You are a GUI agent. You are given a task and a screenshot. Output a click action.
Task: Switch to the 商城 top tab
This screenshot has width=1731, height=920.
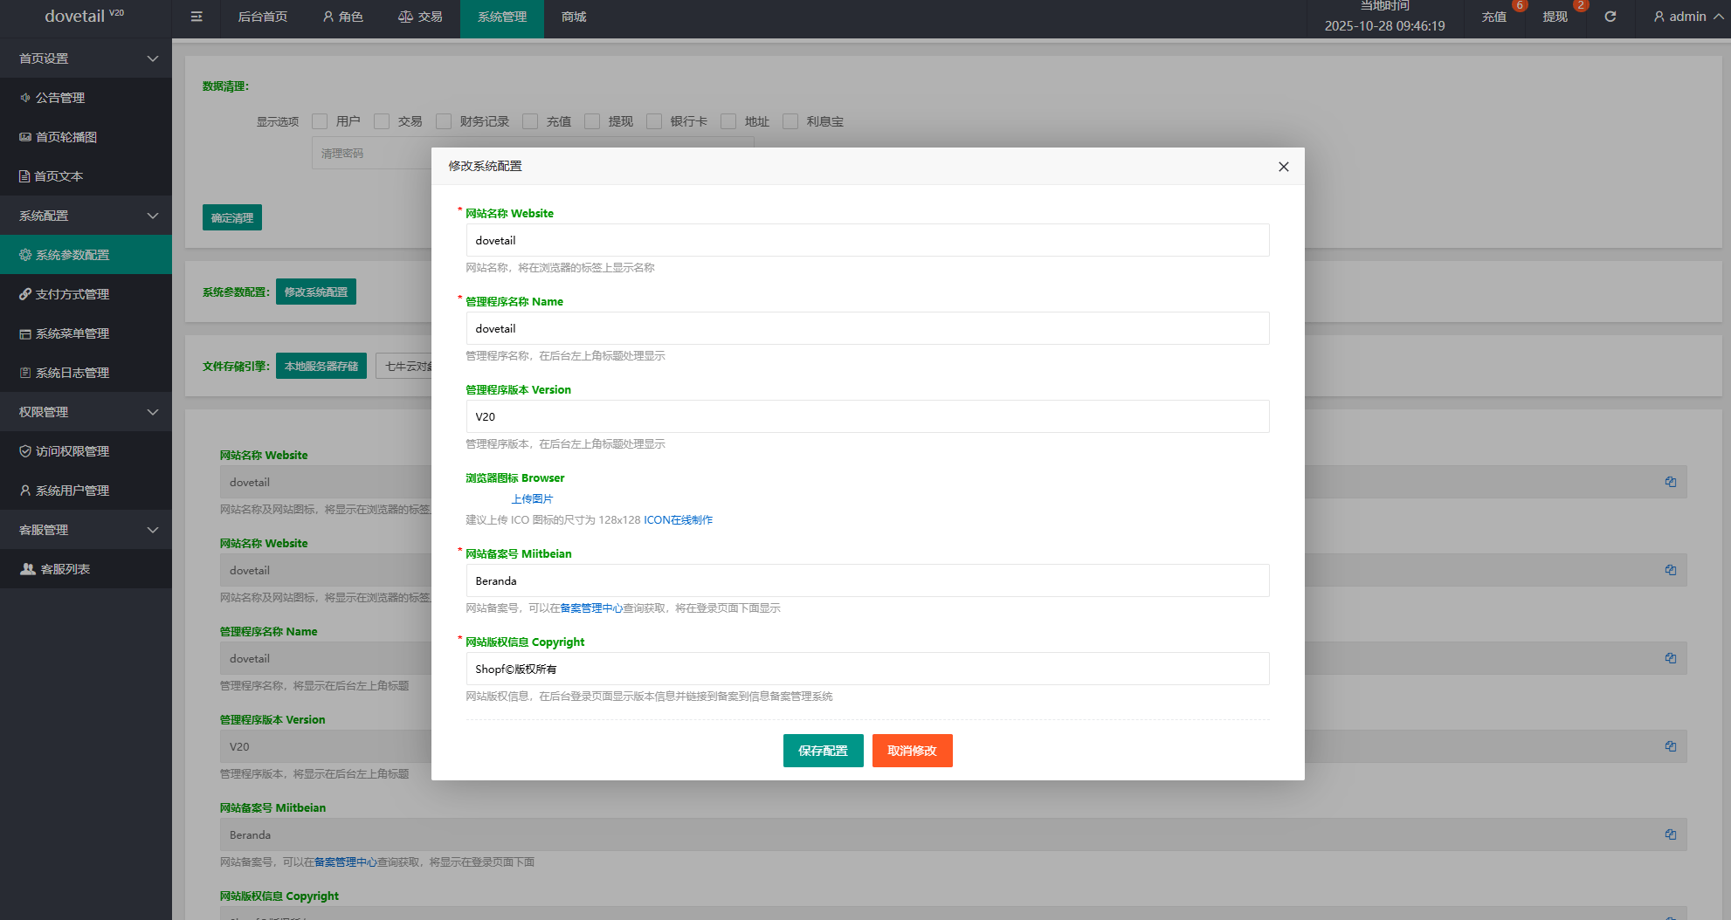pos(574,17)
